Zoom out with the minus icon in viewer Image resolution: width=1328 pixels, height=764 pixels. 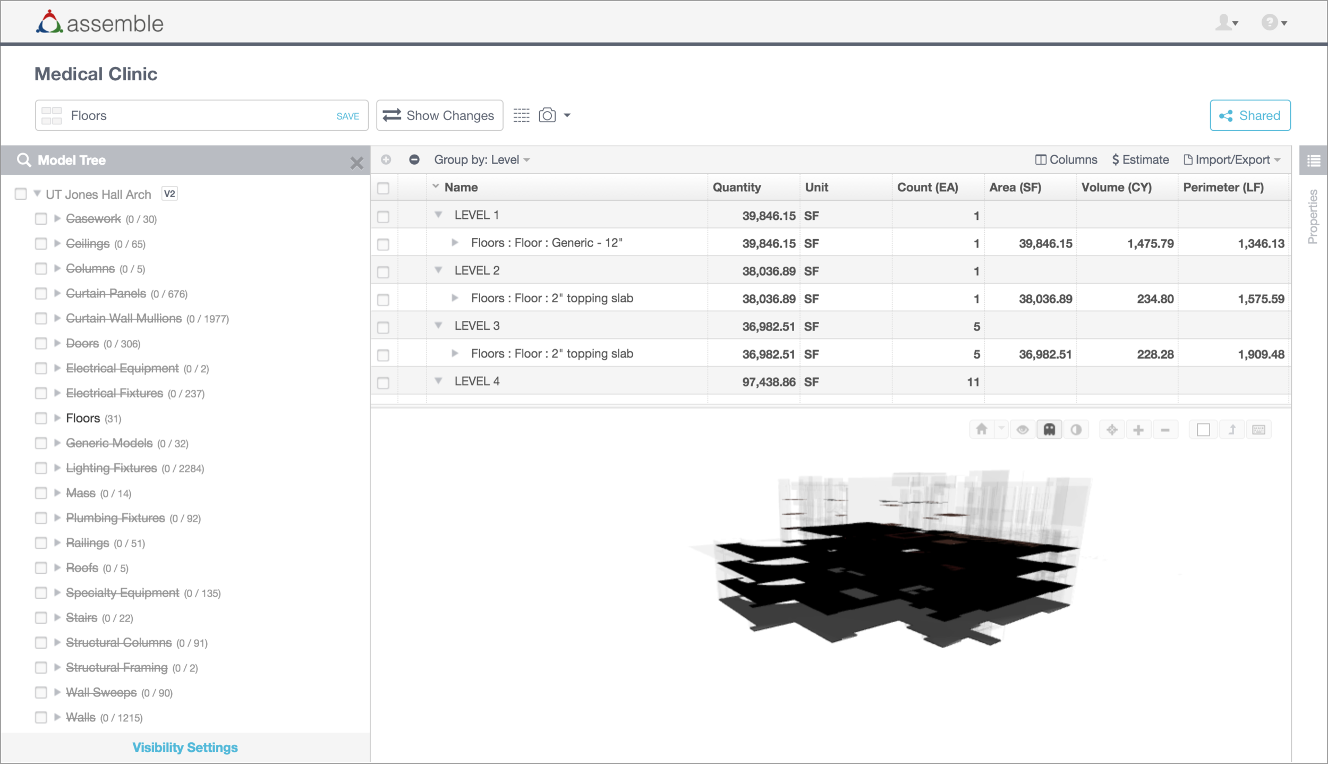point(1165,429)
